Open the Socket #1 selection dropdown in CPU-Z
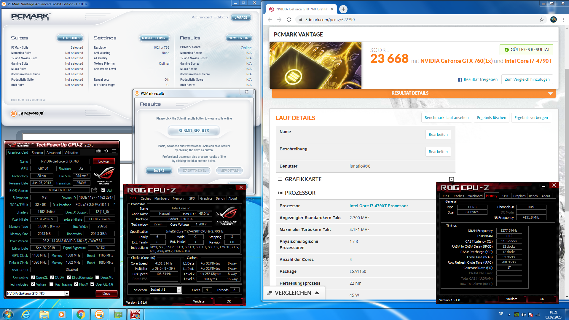The height and width of the screenshot is (320, 569). tap(179, 290)
